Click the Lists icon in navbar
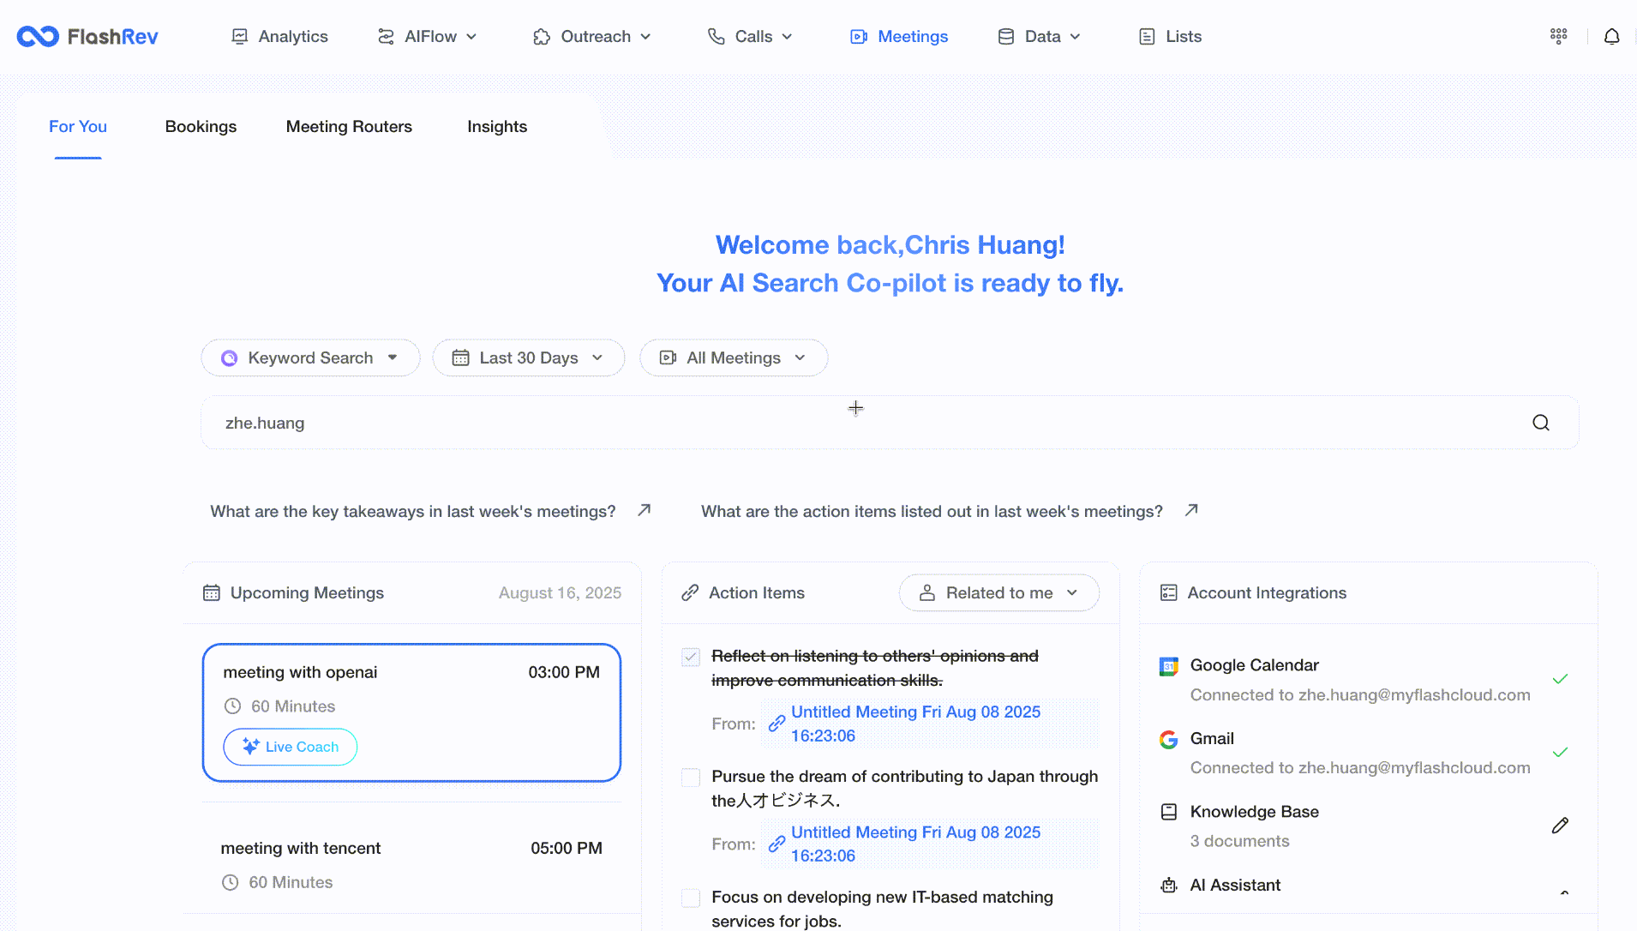1637x931 pixels. 1147,36
